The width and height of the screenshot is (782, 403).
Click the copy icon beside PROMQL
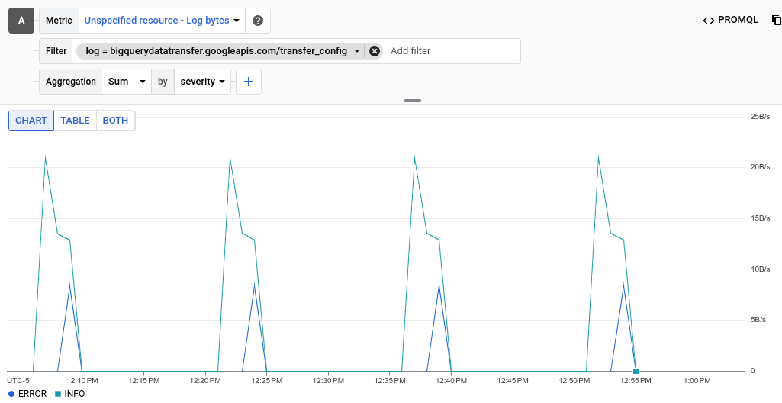tap(776, 21)
